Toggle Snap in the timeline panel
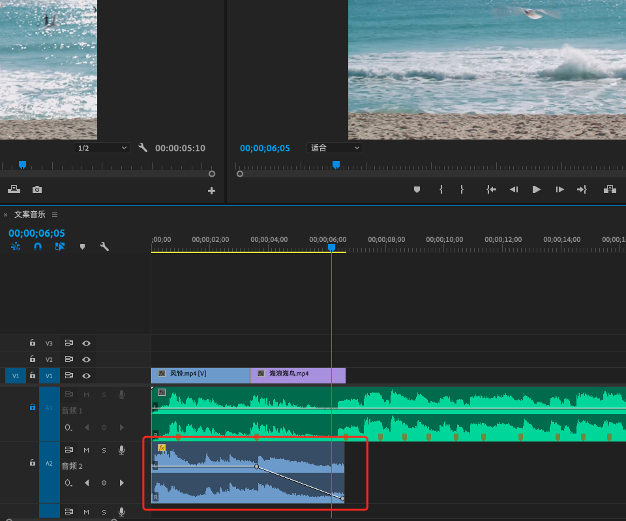 pyautogui.click(x=38, y=247)
